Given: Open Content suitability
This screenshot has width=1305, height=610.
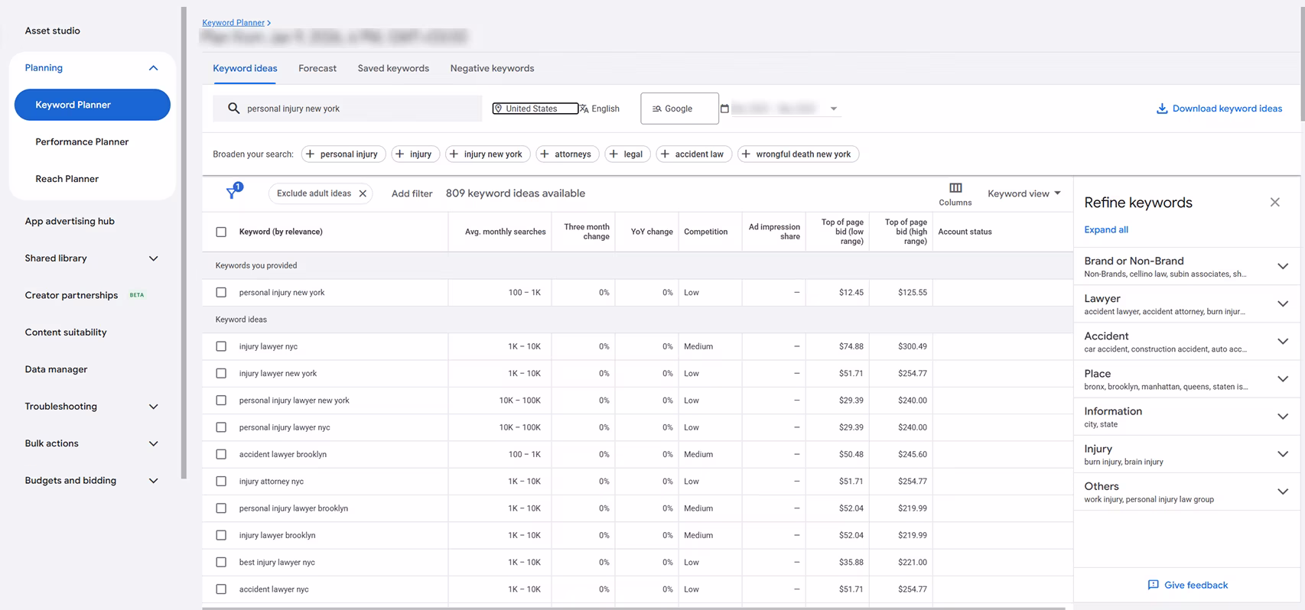Looking at the screenshot, I should pyautogui.click(x=66, y=333).
